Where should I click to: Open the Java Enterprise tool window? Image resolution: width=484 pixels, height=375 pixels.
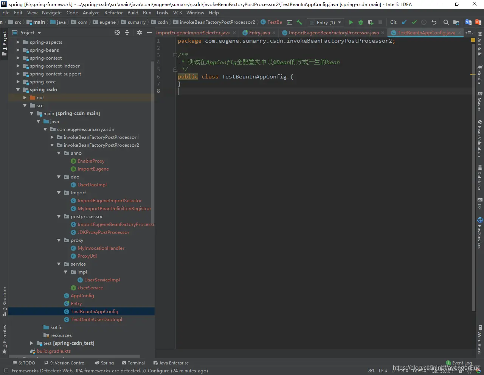(x=171, y=363)
